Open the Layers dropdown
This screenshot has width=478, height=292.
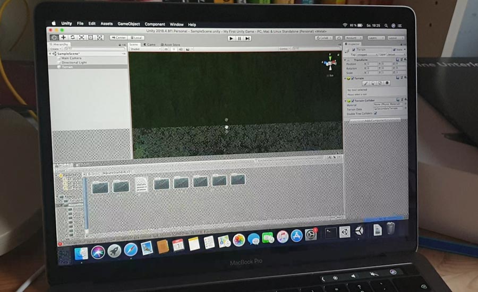point(375,38)
